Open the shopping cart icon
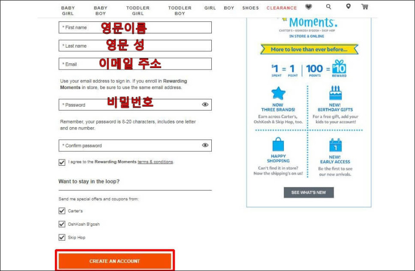Screen dimensions: 415x271 [365, 6]
